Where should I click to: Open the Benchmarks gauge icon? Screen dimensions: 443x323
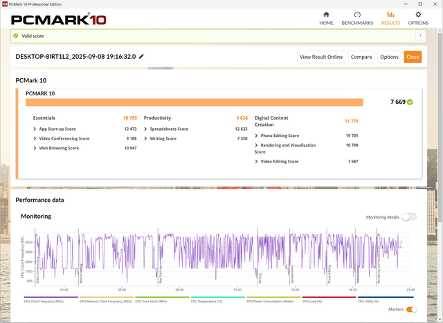(357, 15)
